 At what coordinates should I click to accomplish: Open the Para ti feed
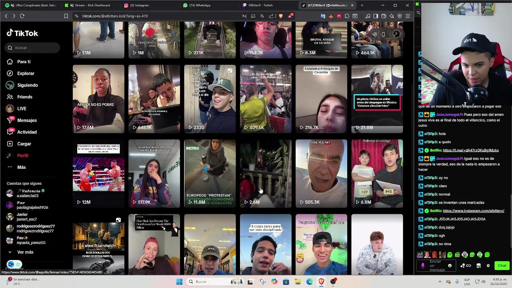pos(19,62)
